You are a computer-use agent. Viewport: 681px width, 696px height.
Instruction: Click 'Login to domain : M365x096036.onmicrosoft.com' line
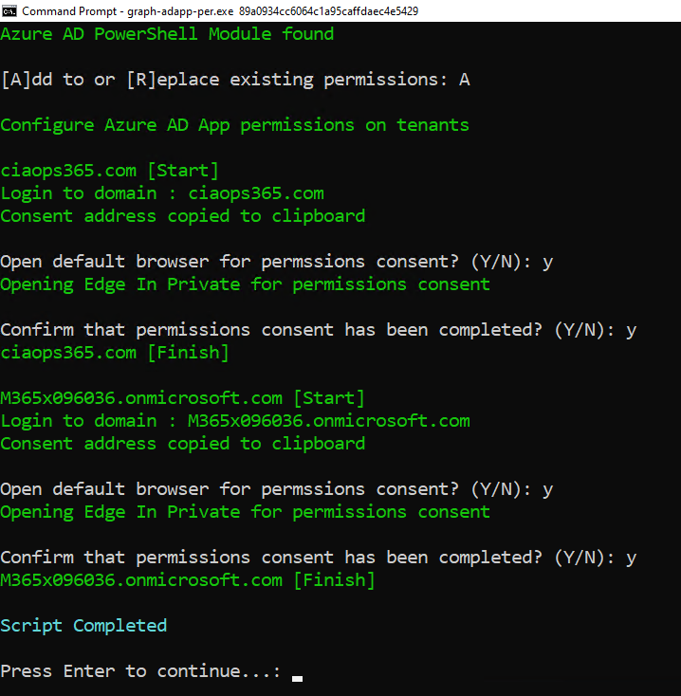tap(234, 421)
